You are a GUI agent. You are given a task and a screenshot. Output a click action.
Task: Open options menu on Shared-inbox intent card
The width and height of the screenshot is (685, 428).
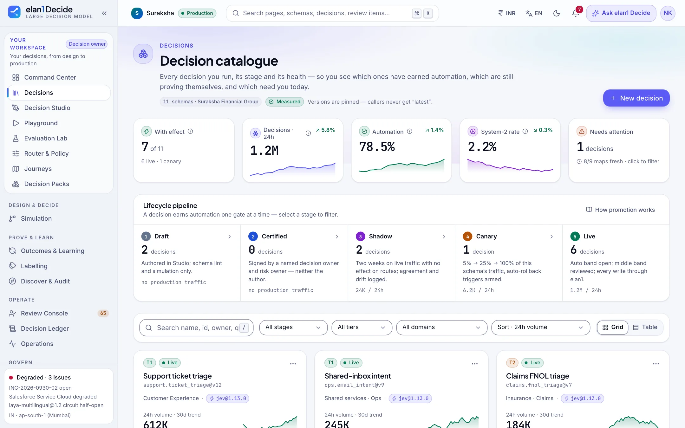click(x=474, y=364)
